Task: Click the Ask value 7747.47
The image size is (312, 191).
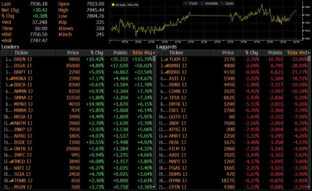Action: 39,41
